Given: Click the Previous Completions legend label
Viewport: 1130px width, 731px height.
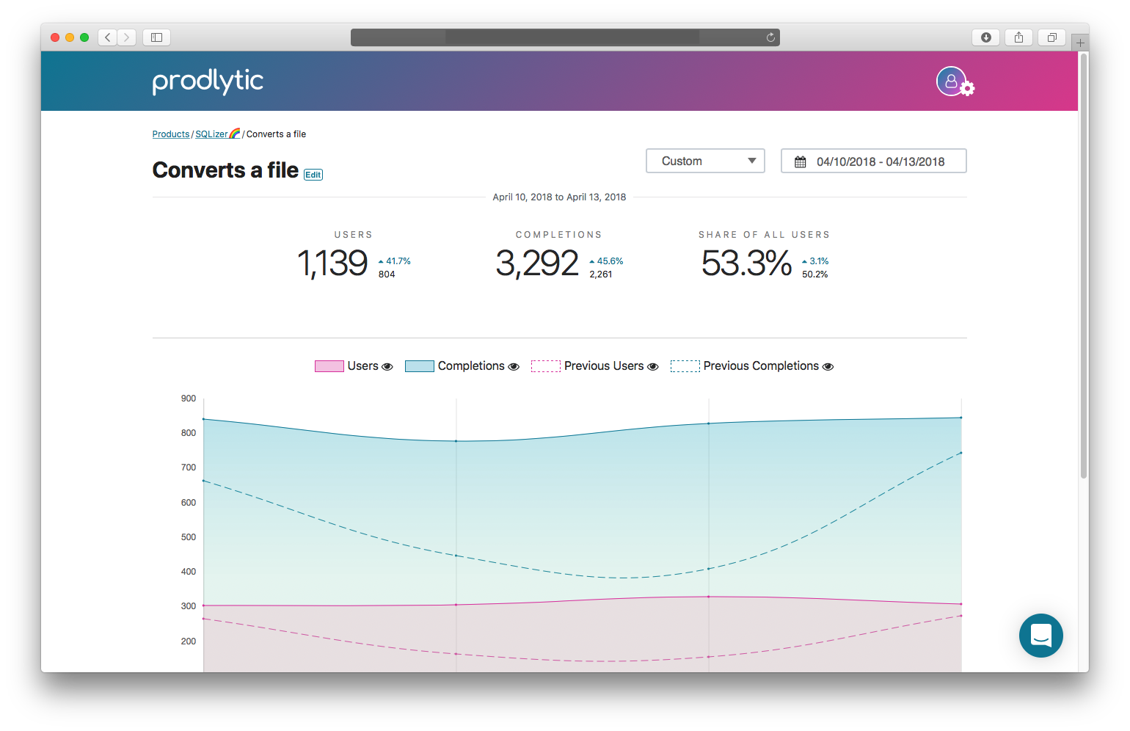Looking at the screenshot, I should click(x=761, y=366).
